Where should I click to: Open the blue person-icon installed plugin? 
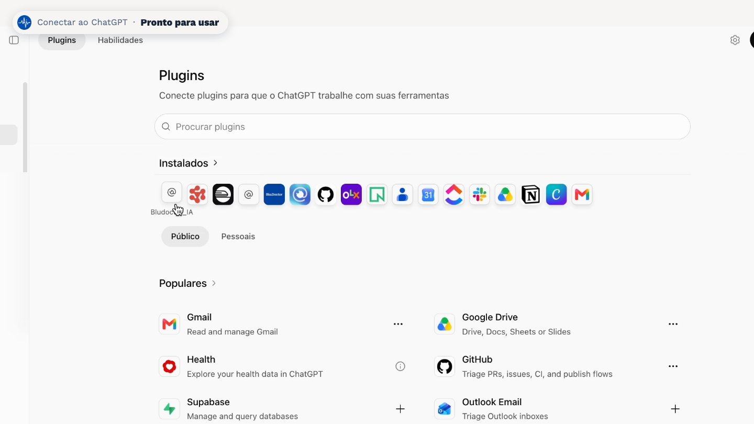point(403,195)
